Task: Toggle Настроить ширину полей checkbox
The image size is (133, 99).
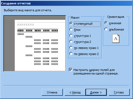Action: pos(70,70)
